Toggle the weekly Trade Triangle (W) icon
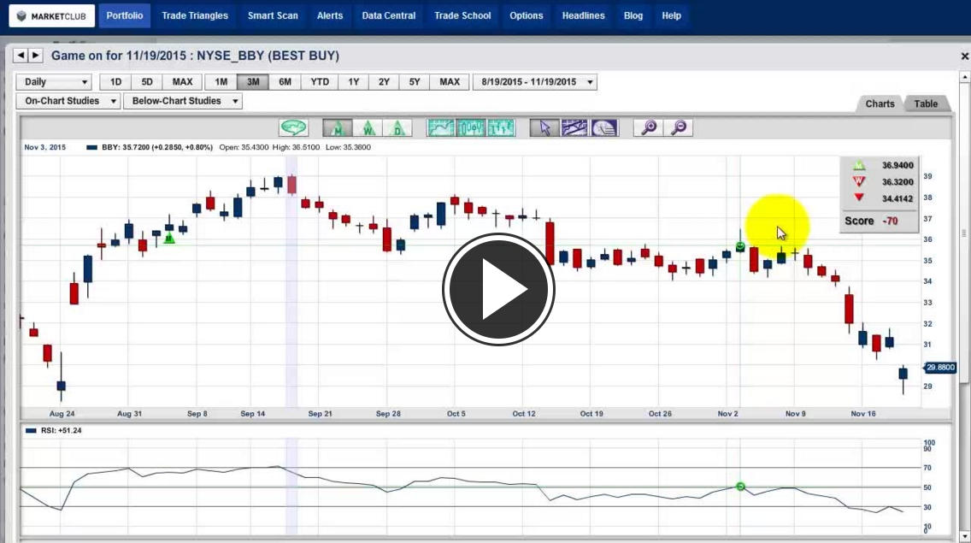The width and height of the screenshot is (971, 543). tap(368, 127)
